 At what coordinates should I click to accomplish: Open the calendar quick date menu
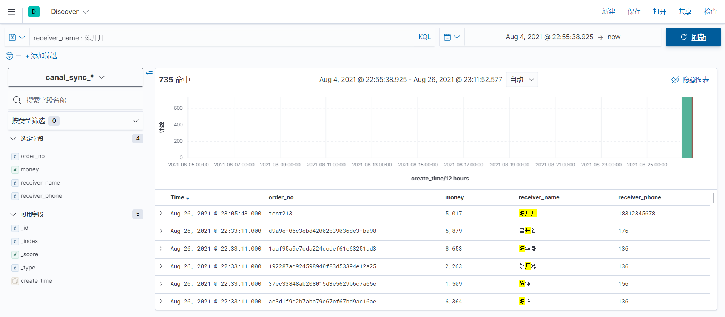coord(452,37)
